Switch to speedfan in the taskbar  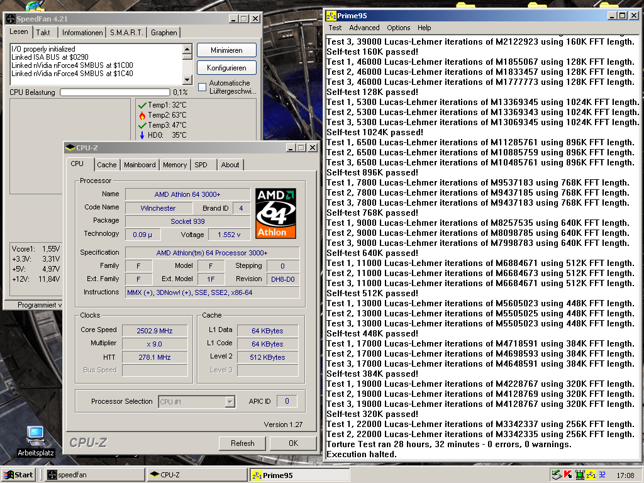tap(94, 475)
